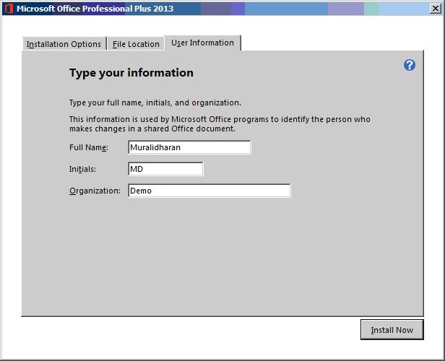The height and width of the screenshot is (361, 445).
Task: Select the Organization field containing Demo
Action: 209,191
